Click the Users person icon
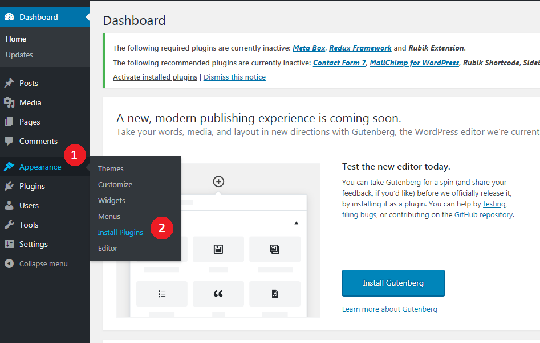540x343 pixels. [9, 205]
